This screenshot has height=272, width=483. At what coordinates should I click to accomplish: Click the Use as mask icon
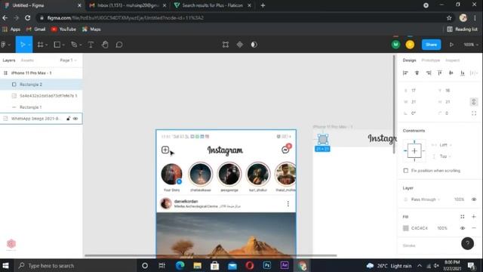click(254, 45)
